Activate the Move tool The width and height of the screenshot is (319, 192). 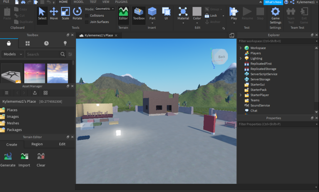click(54, 14)
